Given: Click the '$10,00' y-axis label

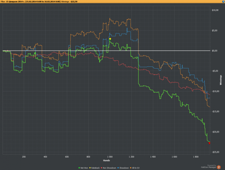Looking at the screenshot, I should click(215, 10).
